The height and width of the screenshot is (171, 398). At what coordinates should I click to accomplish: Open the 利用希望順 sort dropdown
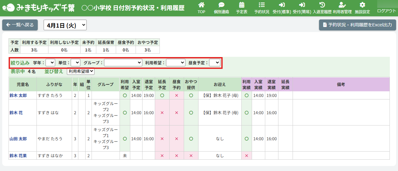click(81, 72)
